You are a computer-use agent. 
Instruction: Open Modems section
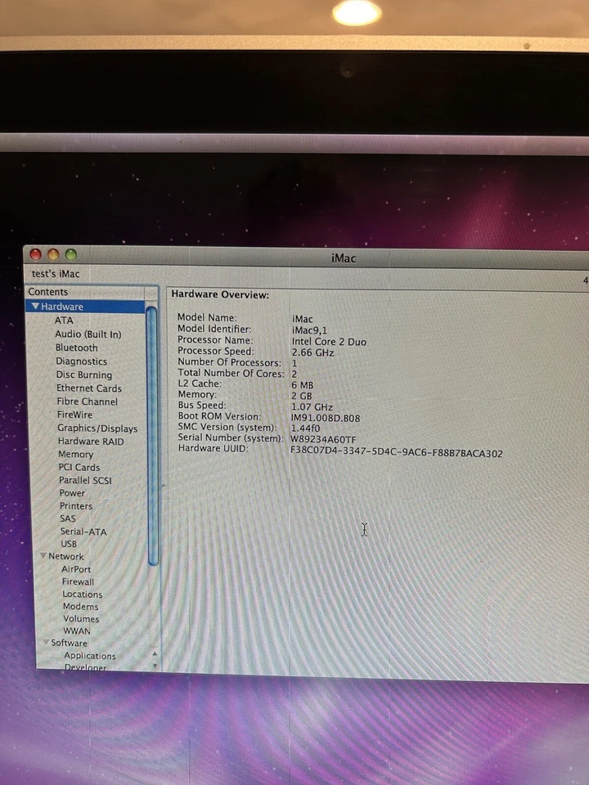point(81,606)
